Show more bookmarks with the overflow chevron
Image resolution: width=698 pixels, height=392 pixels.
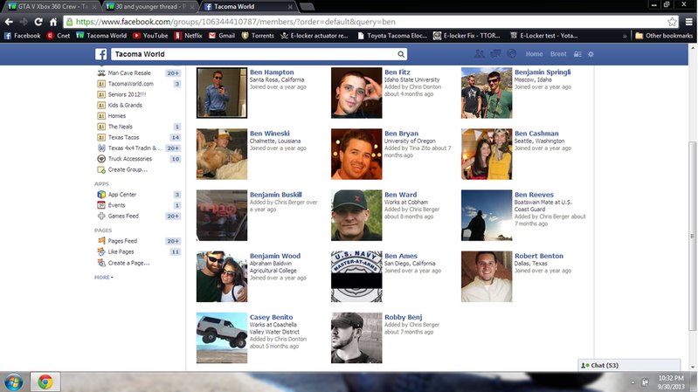pyautogui.click(x=625, y=36)
